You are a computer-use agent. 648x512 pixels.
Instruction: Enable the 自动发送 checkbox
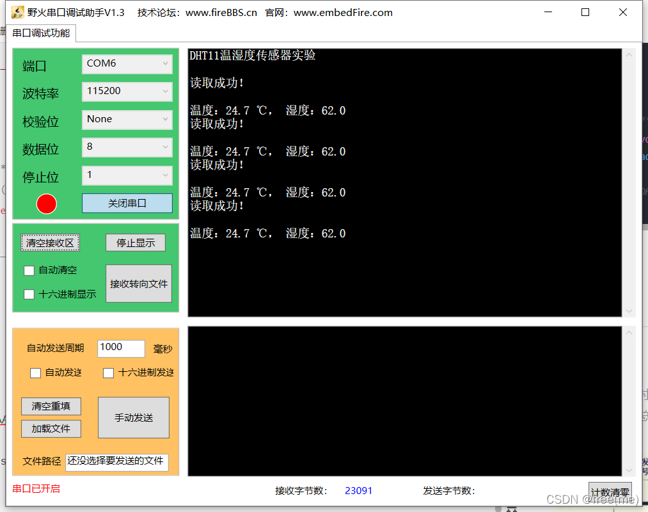(36, 373)
